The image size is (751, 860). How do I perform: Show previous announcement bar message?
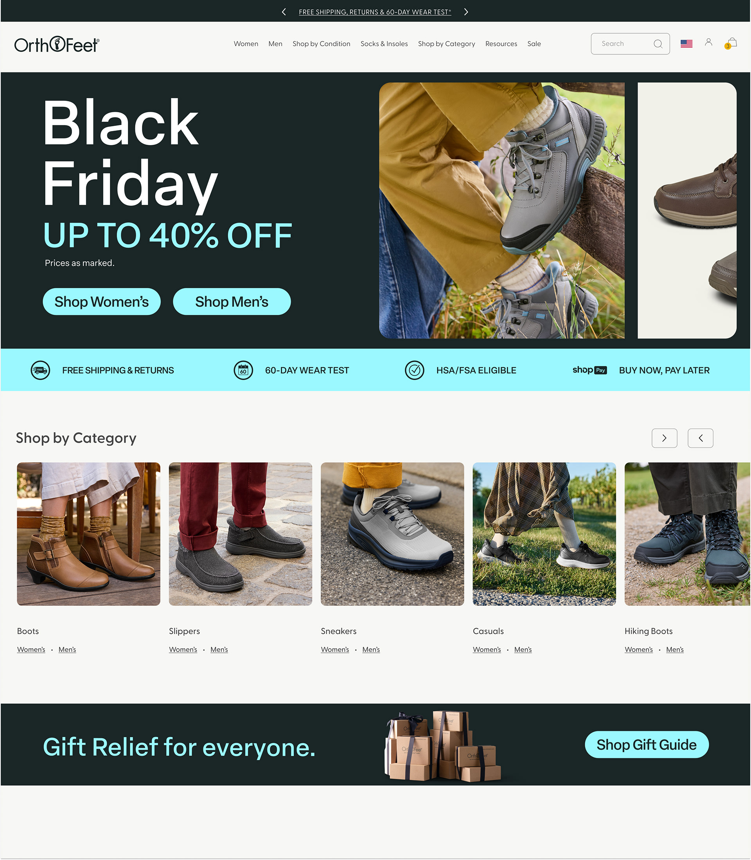tap(284, 12)
